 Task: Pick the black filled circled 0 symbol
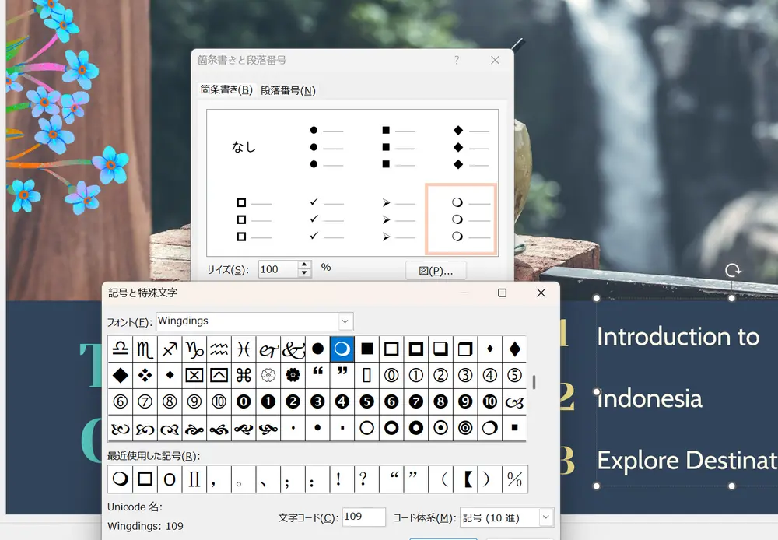pyautogui.click(x=244, y=401)
